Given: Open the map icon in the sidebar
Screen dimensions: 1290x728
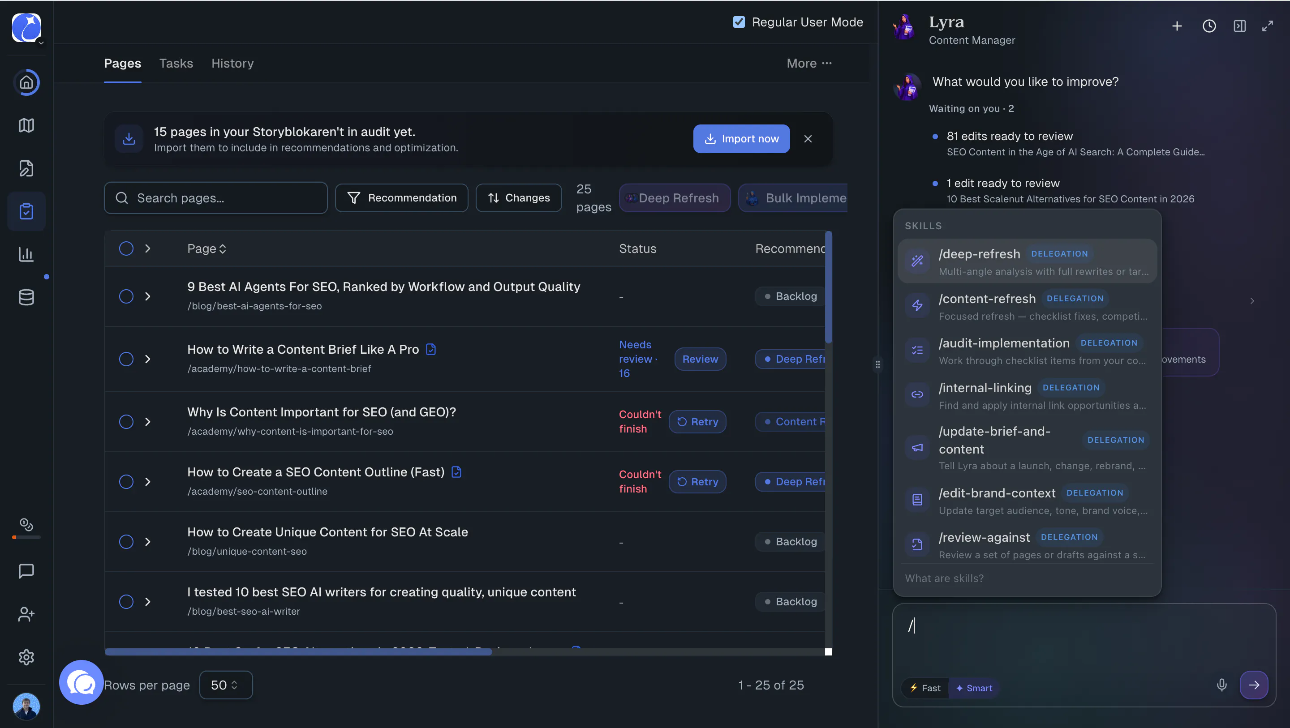Looking at the screenshot, I should point(26,125).
